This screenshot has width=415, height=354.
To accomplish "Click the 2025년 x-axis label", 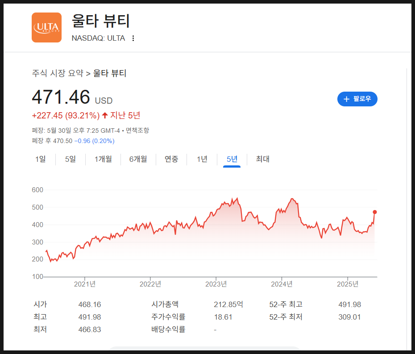I will click(348, 284).
